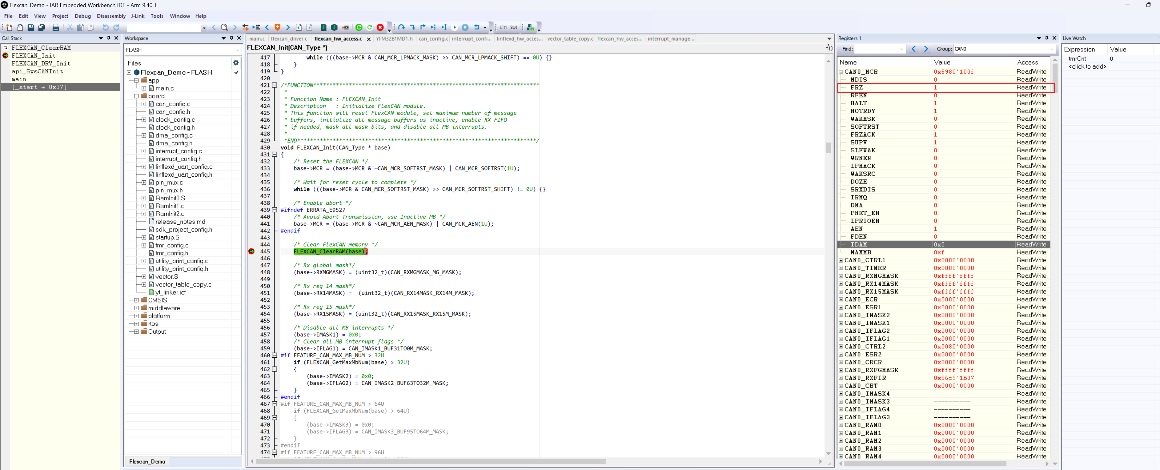
Task: Close the flexcan_hw_access.c tab
Action: click(x=369, y=39)
